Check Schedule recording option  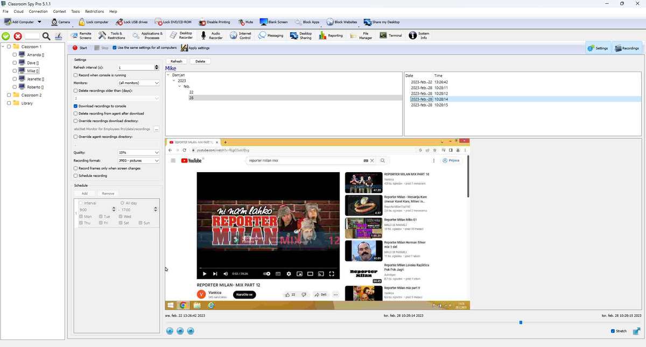coord(75,175)
